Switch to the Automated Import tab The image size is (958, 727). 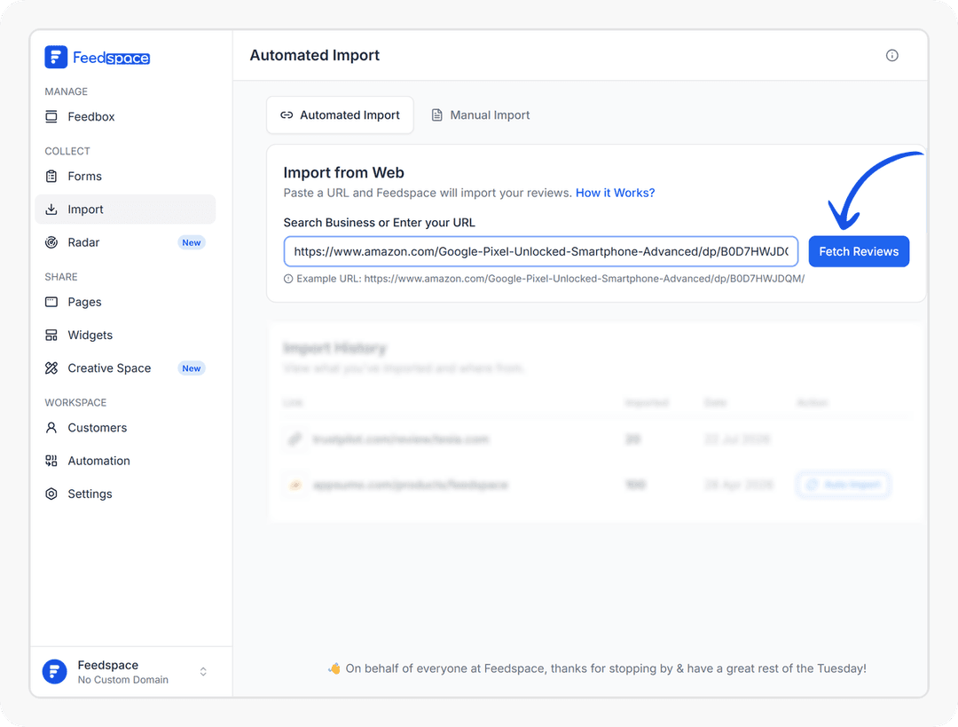pos(340,115)
